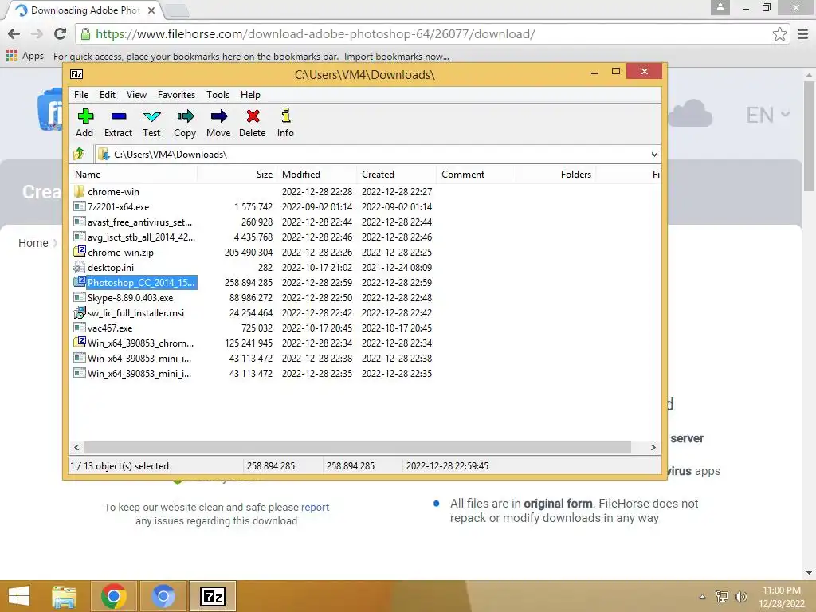Sort files by Created column header
Screen dimensions: 816x612
[396, 175]
